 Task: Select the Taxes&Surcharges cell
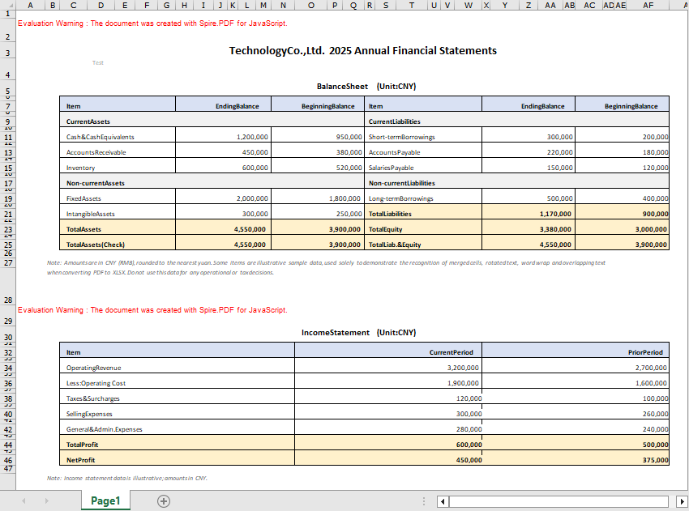(x=177, y=397)
